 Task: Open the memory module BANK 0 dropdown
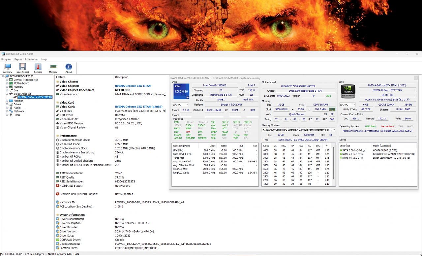[x=299, y=130]
